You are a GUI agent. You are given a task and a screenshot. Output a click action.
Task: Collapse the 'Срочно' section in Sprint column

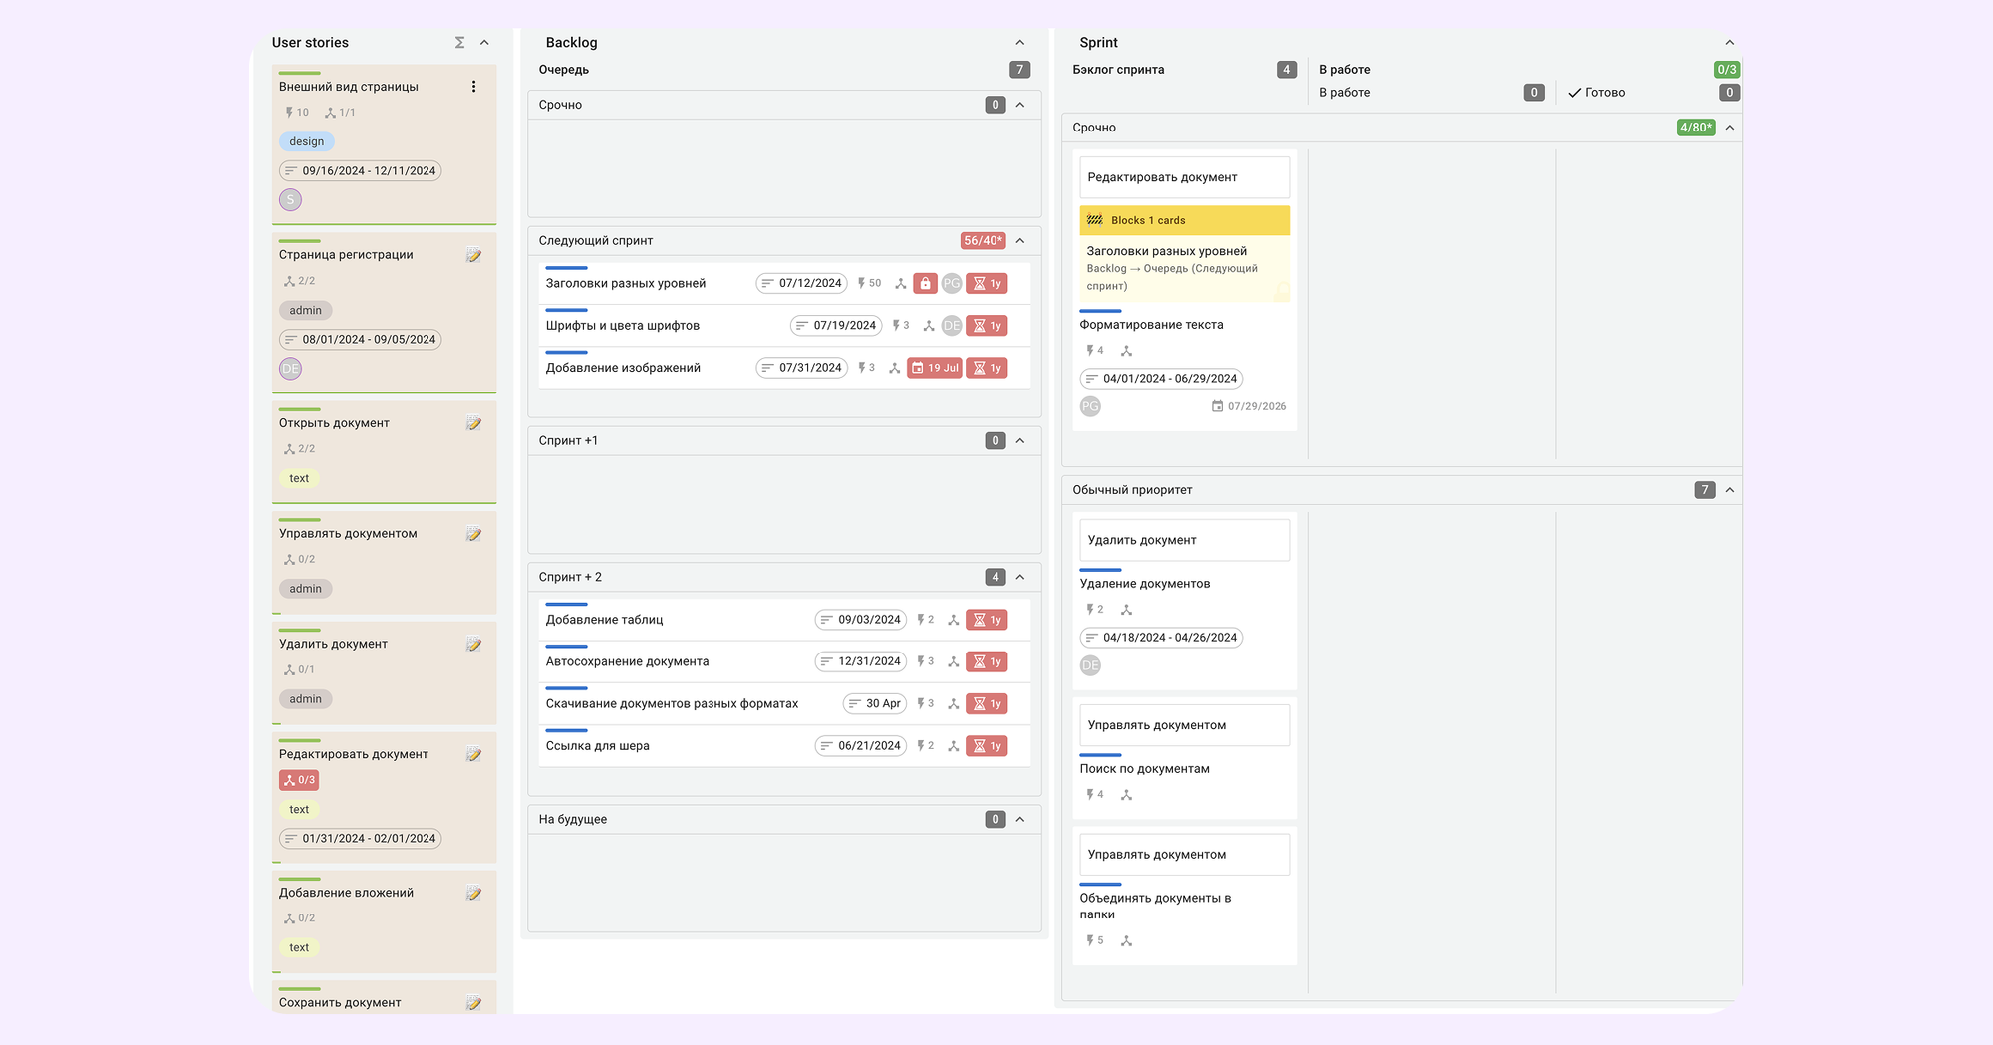[x=1731, y=128]
